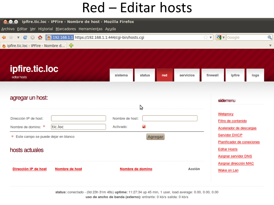Screen dimensions: 274x205
Task: Expand the Google search engine selector
Action: [x=221, y=38]
